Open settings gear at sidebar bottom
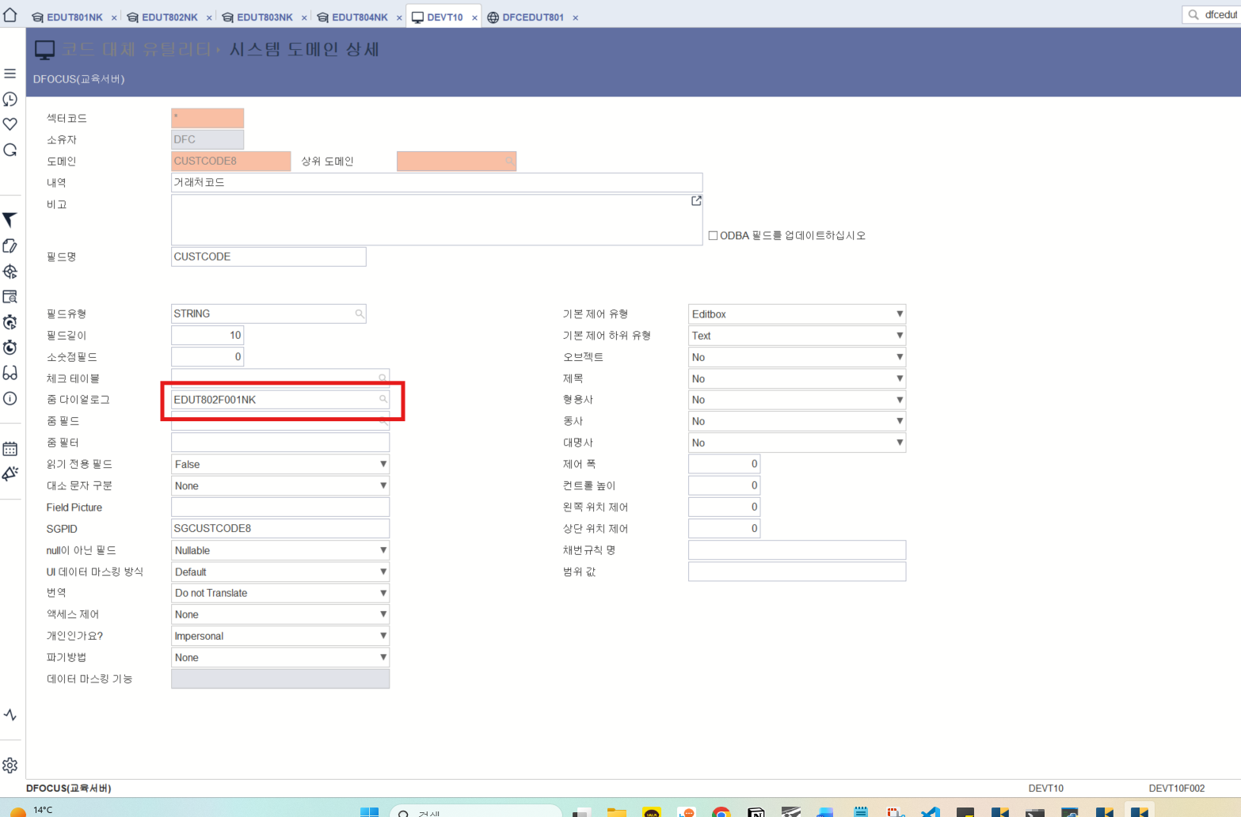This screenshot has height=817, width=1241. (x=10, y=766)
